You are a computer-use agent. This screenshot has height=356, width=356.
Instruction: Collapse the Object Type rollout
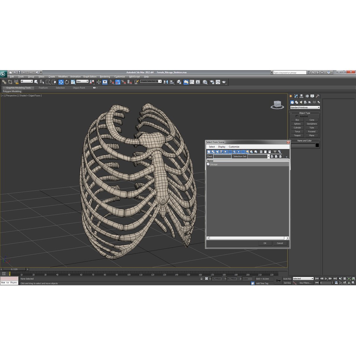(305, 113)
